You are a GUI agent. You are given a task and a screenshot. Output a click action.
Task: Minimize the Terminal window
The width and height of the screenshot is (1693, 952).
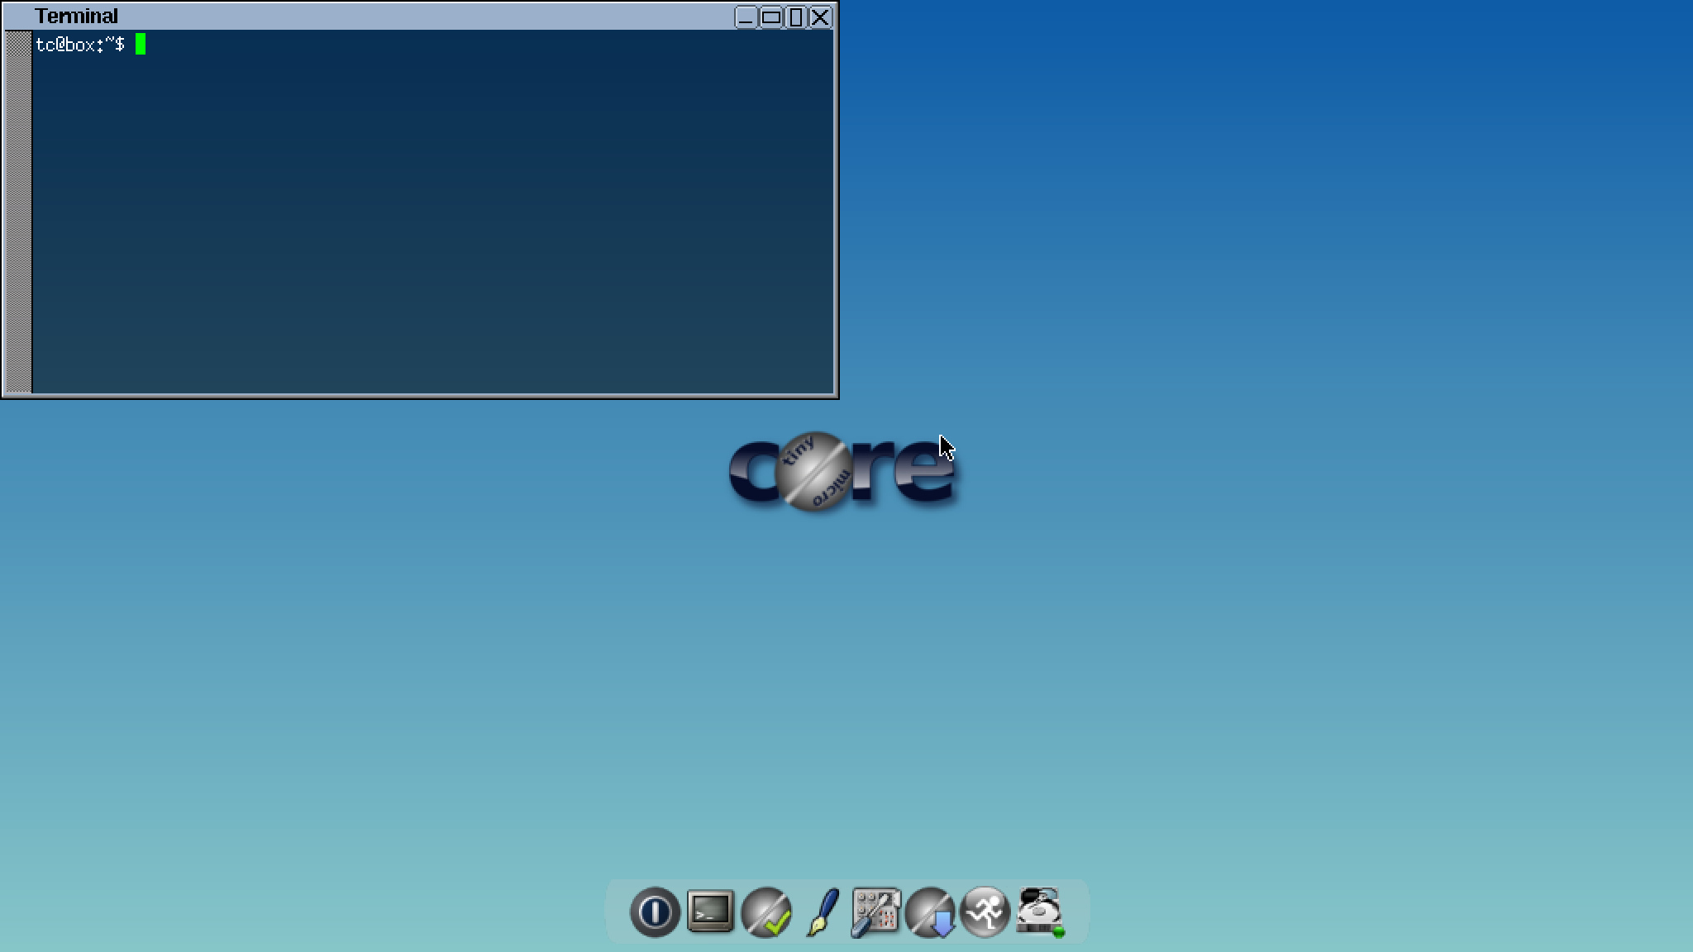click(745, 17)
